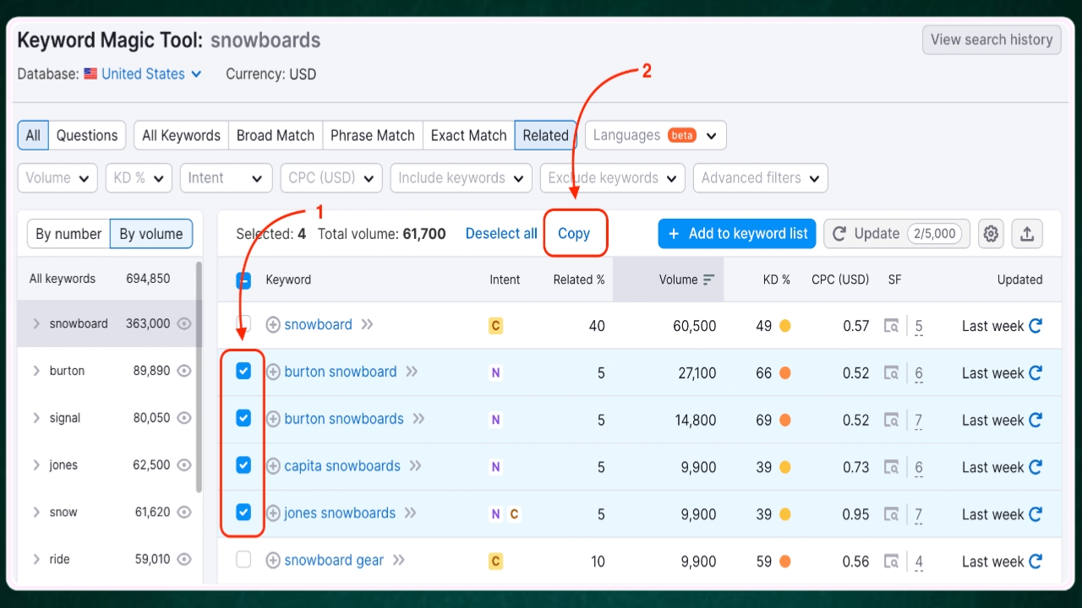Image resolution: width=1082 pixels, height=608 pixels.
Task: Refresh the snowboard gear row update icon
Action: point(1036,562)
